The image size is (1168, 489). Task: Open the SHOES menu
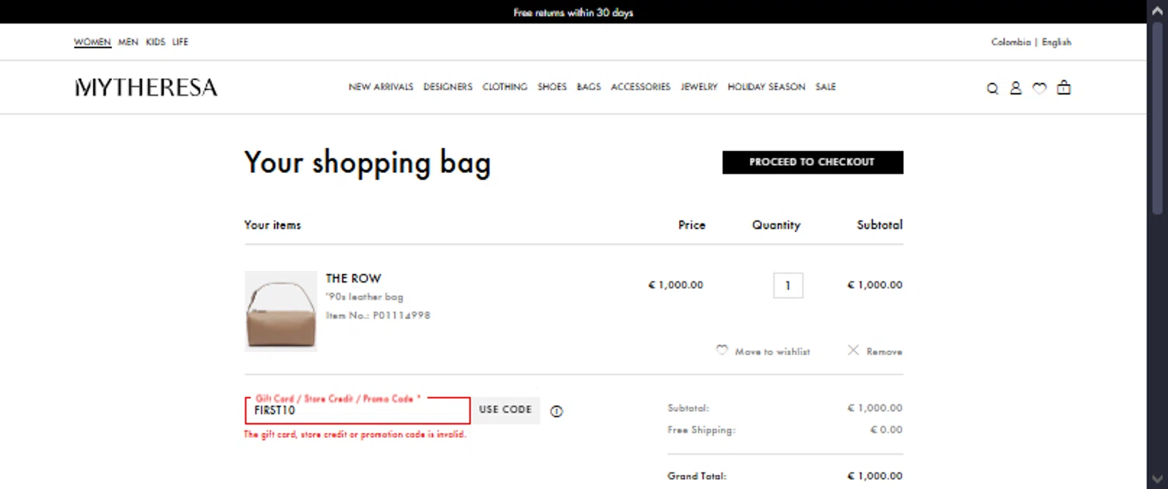pos(552,87)
